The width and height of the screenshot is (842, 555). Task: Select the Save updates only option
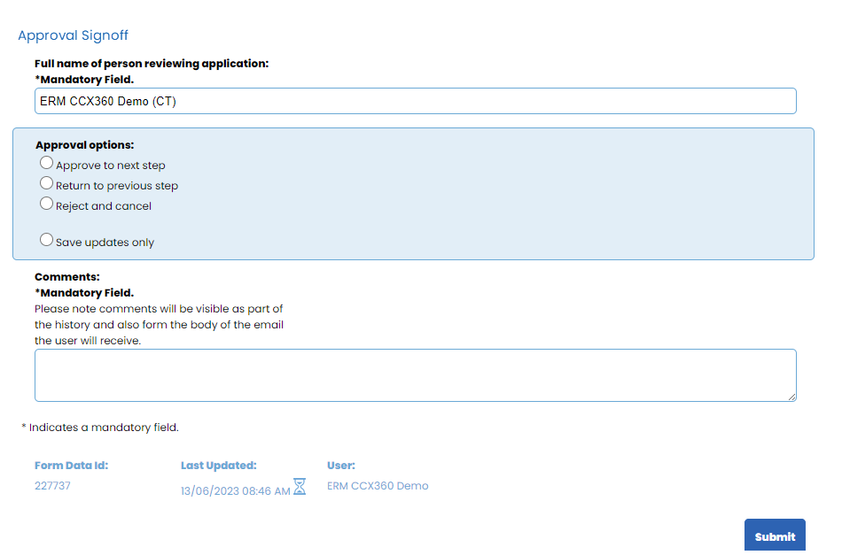point(47,240)
